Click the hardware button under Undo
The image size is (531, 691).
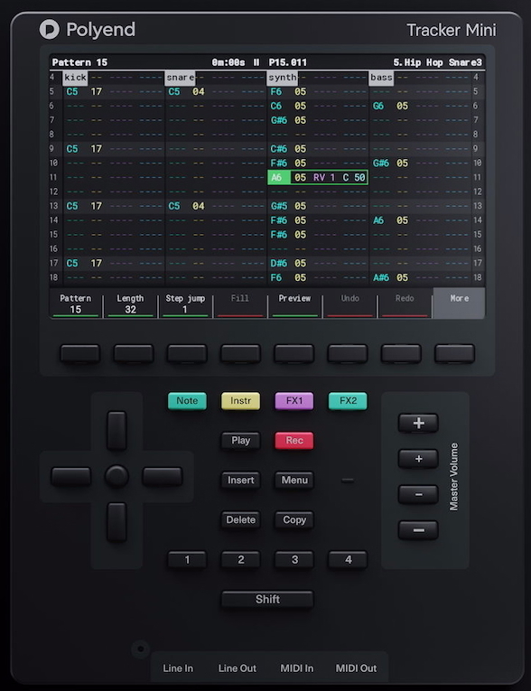348,354
